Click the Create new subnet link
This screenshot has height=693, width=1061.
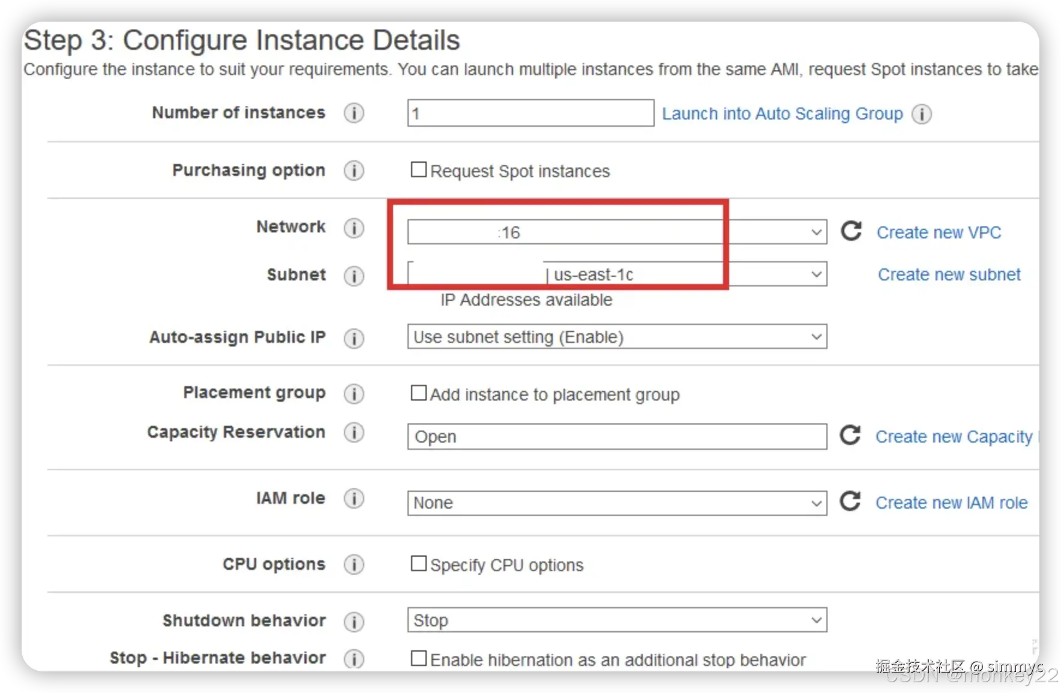(x=949, y=275)
